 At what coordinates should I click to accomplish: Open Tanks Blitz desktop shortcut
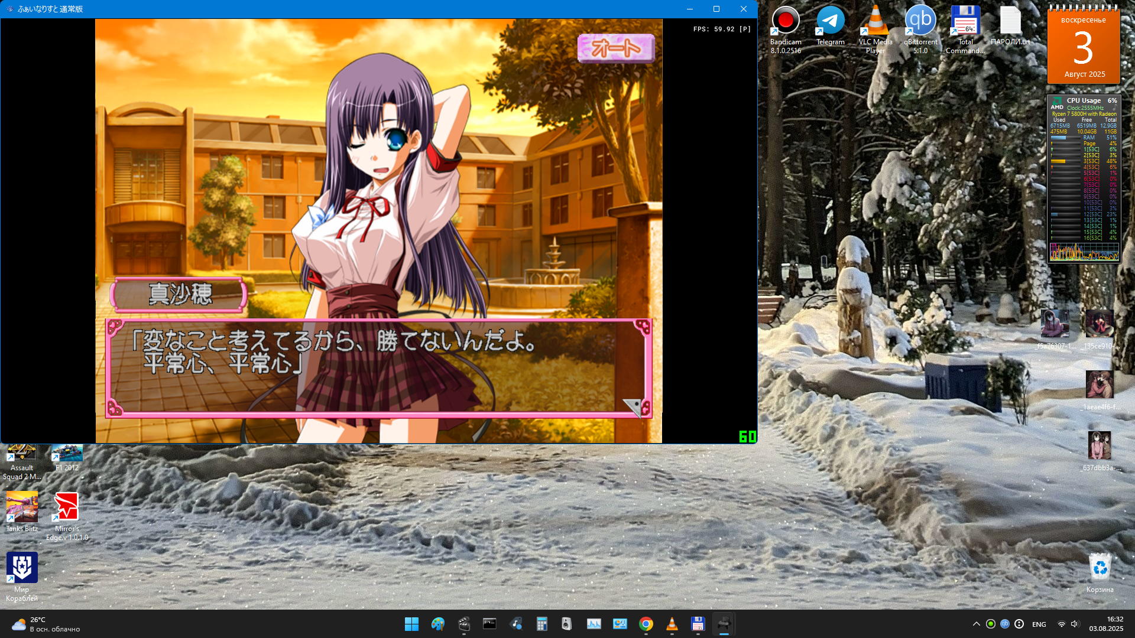22,512
